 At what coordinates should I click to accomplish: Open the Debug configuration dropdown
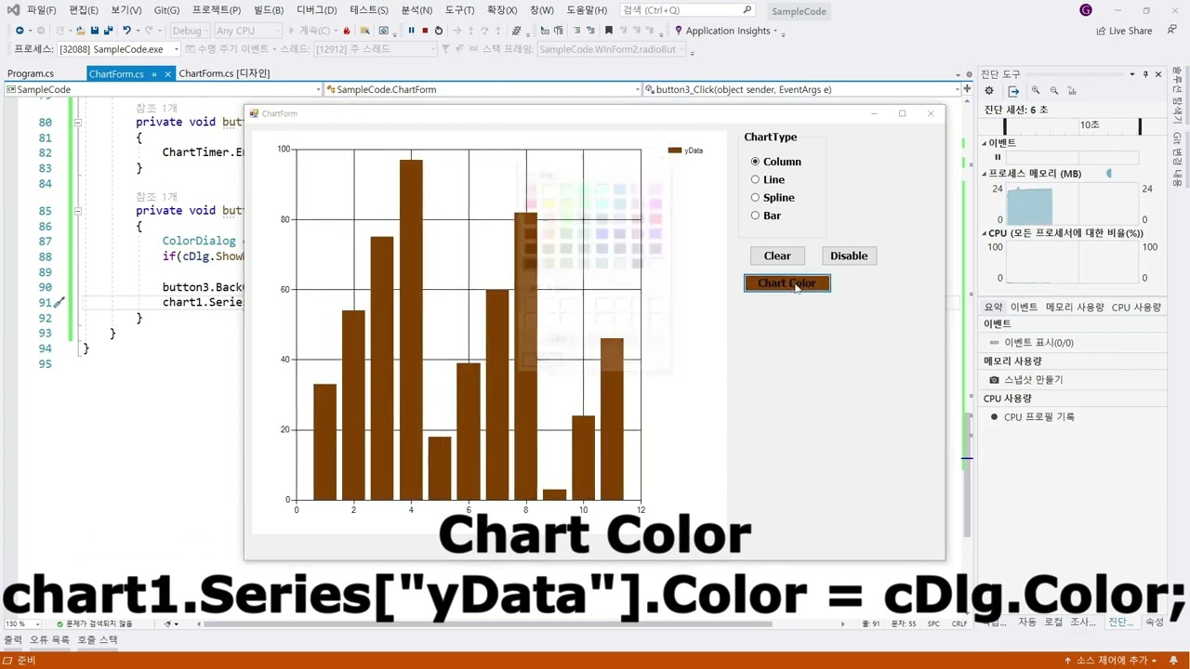pyautogui.click(x=190, y=31)
